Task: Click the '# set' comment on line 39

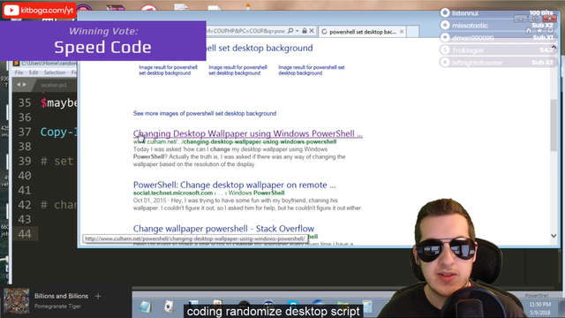Action: pyautogui.click(x=57, y=161)
